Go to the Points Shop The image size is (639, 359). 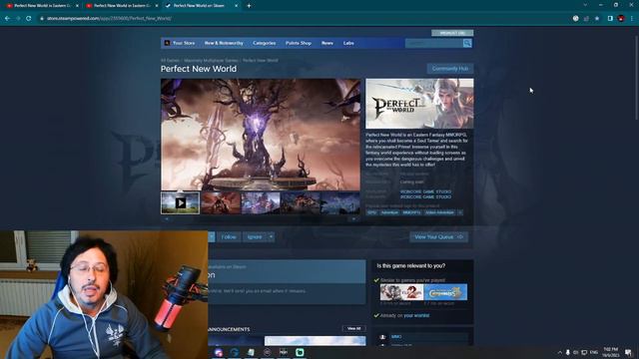click(299, 43)
